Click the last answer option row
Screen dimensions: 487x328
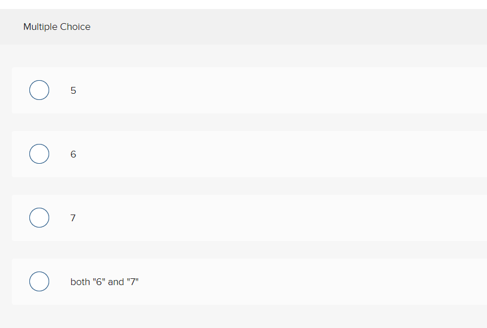click(244, 281)
